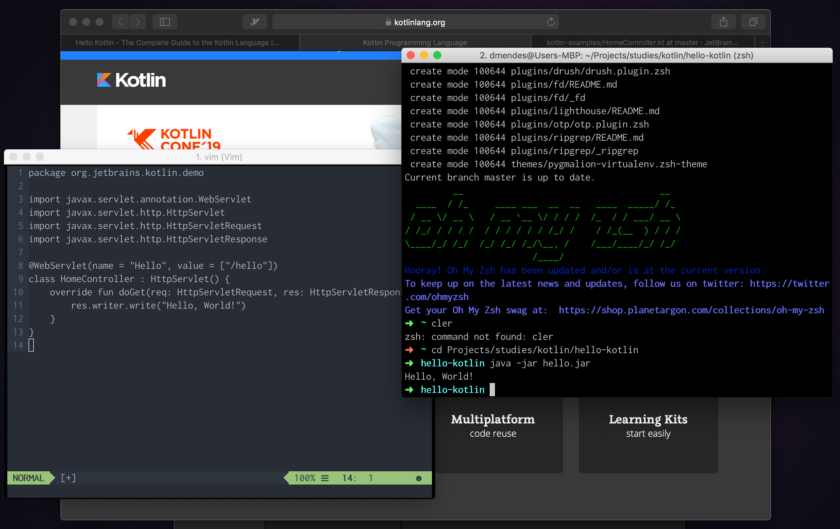Click the forward navigation arrow

[x=138, y=22]
